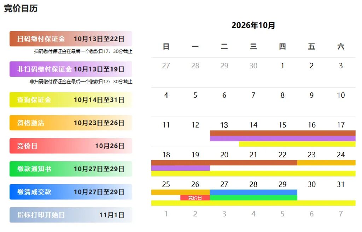The image size is (362, 232).
Task: Select the 日 weekday column header
Action: 166,46
